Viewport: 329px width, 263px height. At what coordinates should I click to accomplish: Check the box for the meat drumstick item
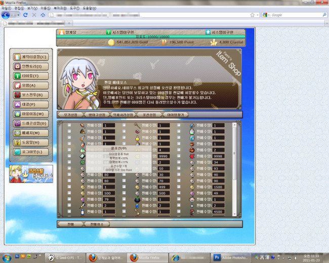(69, 125)
